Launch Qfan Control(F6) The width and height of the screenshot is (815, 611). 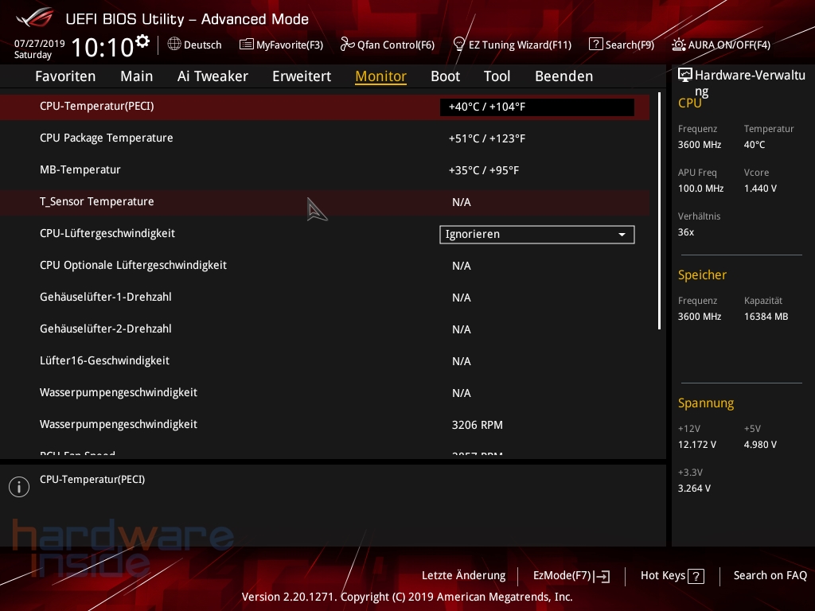pyautogui.click(x=396, y=45)
